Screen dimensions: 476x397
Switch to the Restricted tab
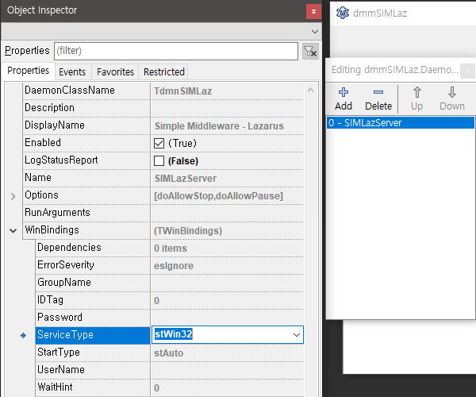click(x=163, y=71)
